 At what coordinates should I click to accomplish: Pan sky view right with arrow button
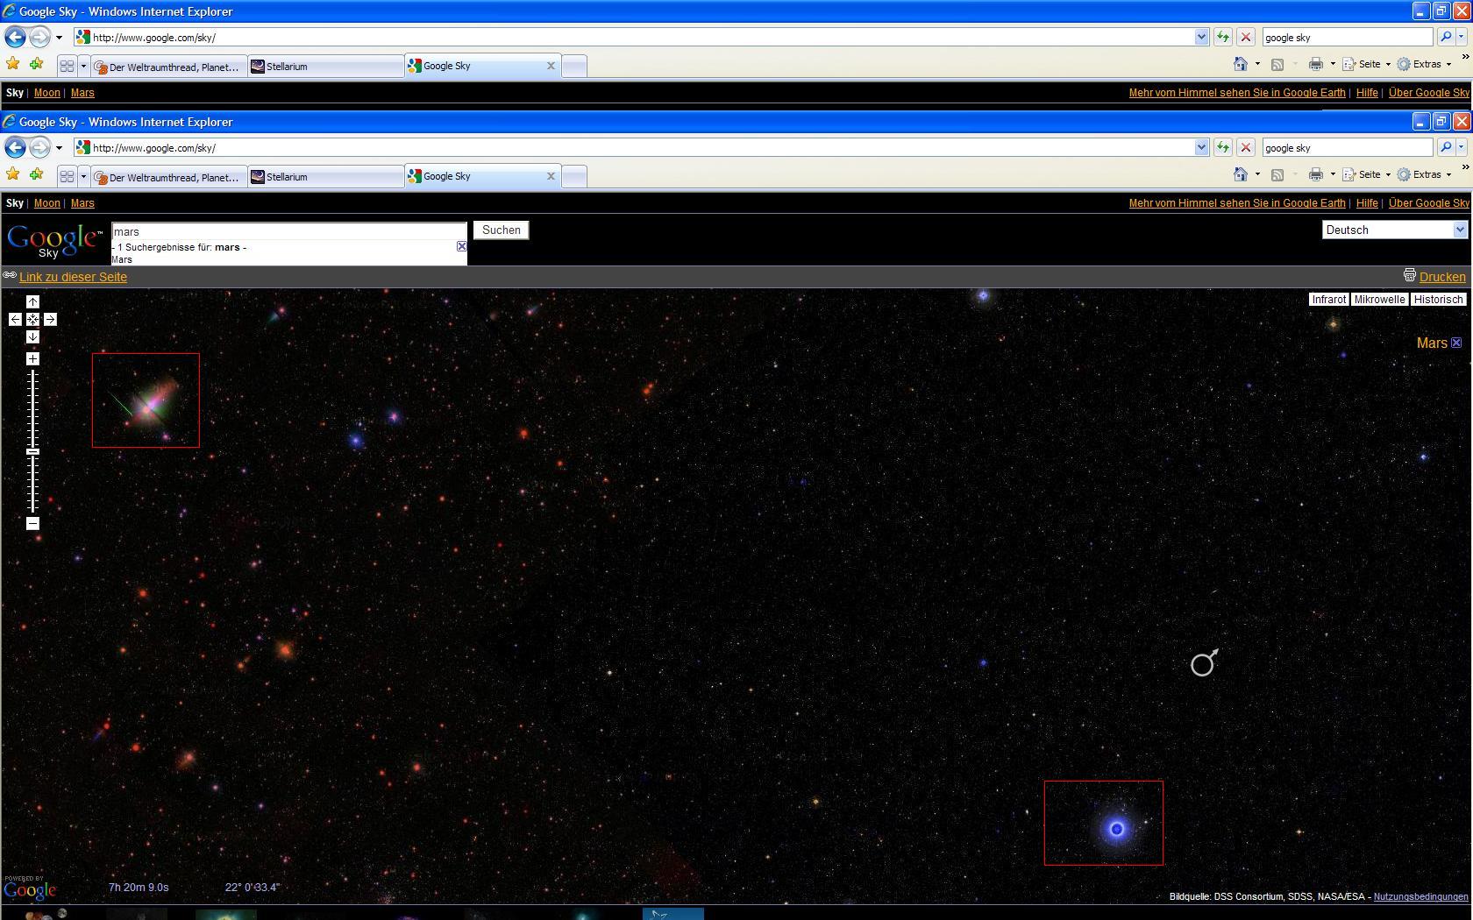point(50,319)
